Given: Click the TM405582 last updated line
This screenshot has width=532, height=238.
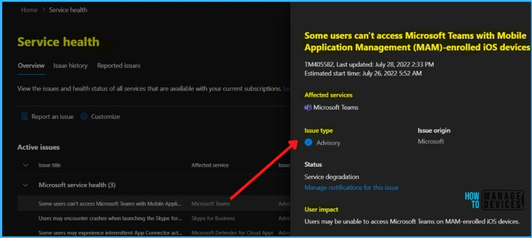Looking at the screenshot, I should [x=369, y=64].
